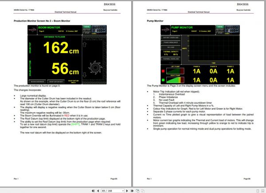266x193 pixels.
Task: Click Rev 1 footer on the left page
Action: 16,178
